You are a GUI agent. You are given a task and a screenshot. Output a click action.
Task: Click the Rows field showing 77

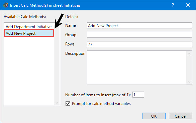pos(139,44)
